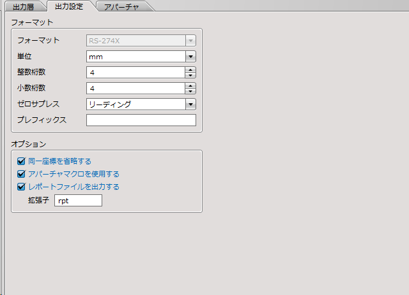The width and height of the screenshot is (409, 295).
Task: Click the フォーマット dropdown arrow button
Action: click(190, 41)
